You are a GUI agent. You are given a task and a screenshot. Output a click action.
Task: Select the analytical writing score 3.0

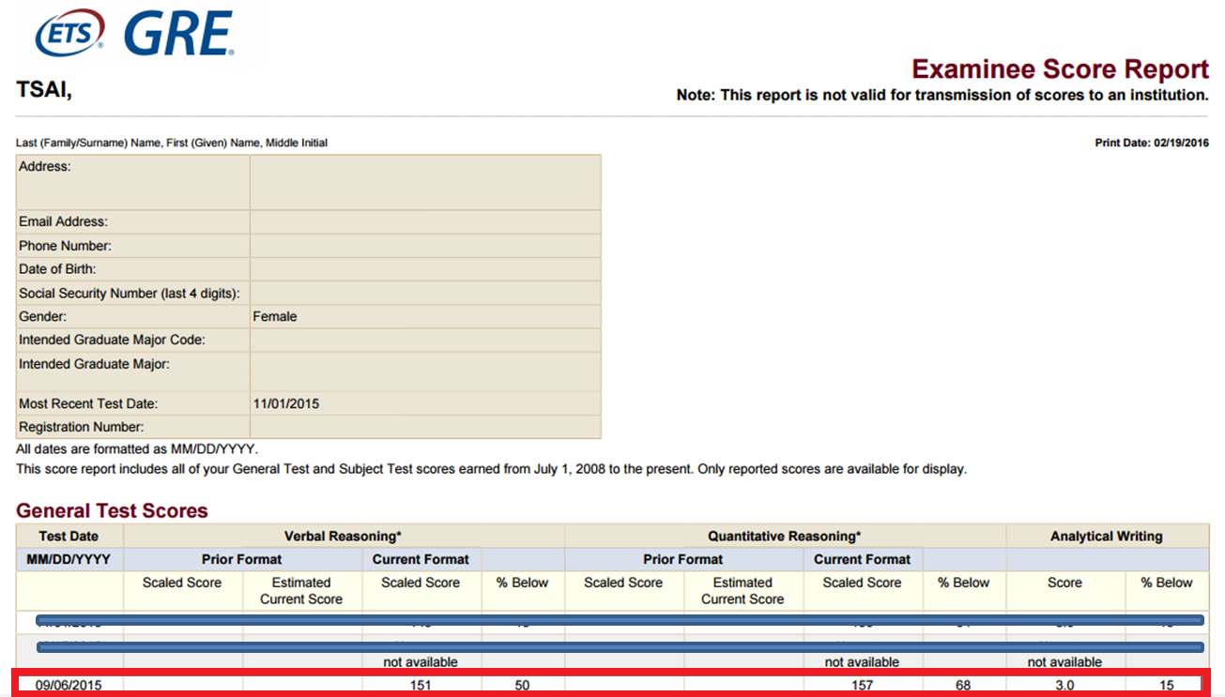(x=1064, y=686)
